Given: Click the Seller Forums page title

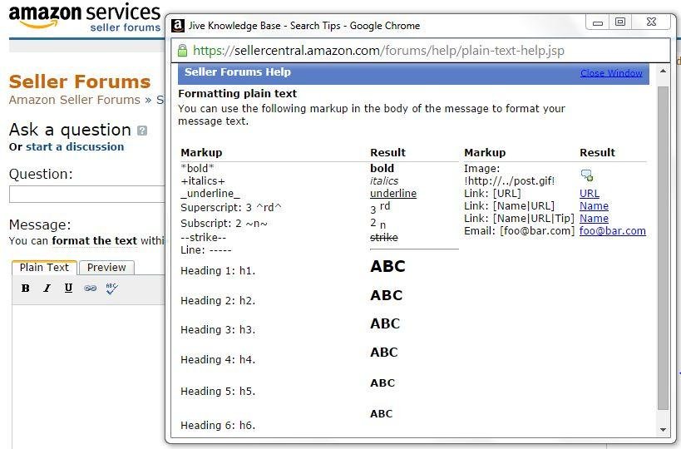Looking at the screenshot, I should coord(80,81).
